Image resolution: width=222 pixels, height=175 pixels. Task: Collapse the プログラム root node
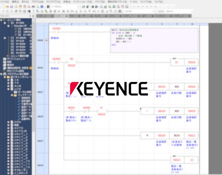click(x=1, y=74)
